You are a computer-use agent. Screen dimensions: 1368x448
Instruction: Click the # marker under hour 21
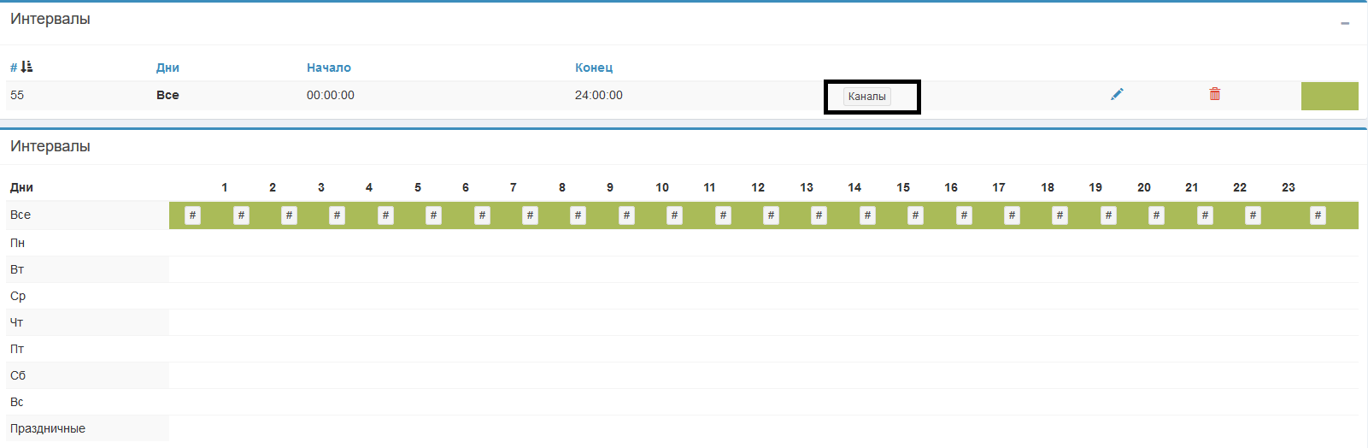(1205, 215)
